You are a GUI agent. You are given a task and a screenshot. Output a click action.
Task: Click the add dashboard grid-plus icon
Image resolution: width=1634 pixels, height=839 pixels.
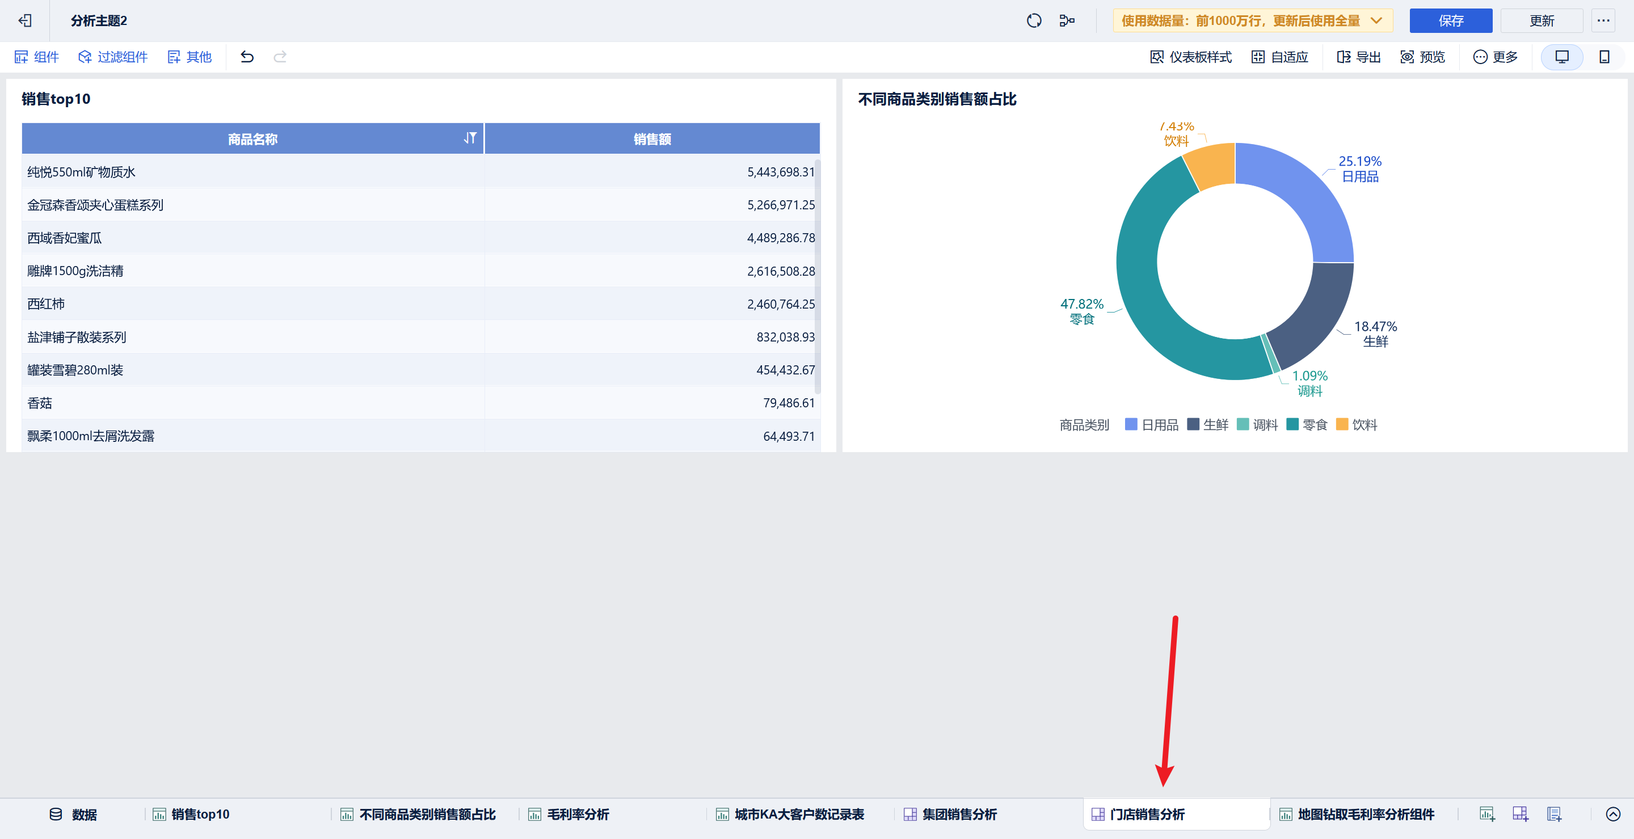tap(1520, 813)
